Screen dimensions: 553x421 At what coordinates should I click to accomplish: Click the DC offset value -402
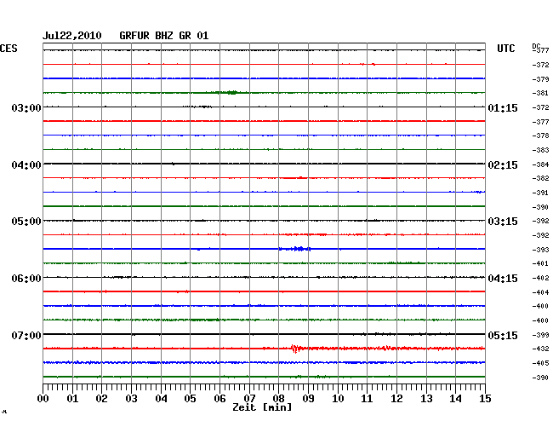click(x=540, y=279)
